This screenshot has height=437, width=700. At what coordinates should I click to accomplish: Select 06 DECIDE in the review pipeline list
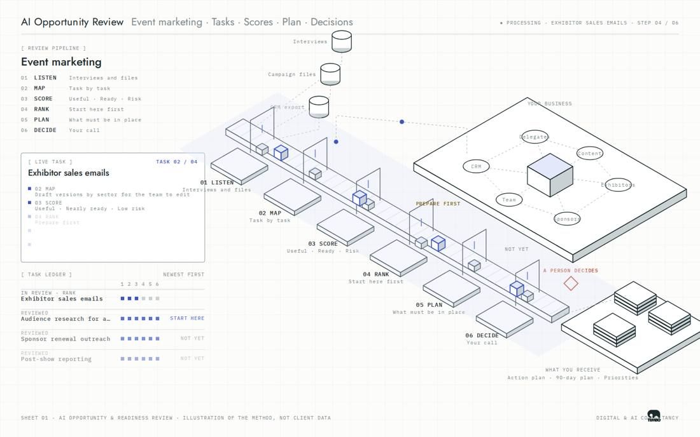(60, 130)
